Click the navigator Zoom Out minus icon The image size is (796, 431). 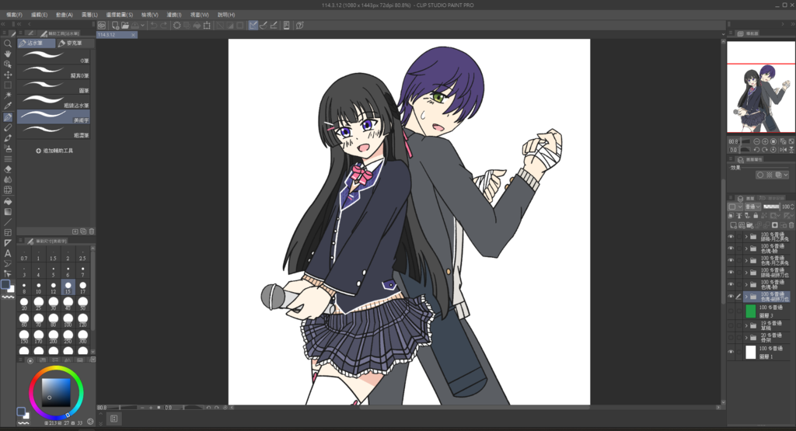(756, 141)
